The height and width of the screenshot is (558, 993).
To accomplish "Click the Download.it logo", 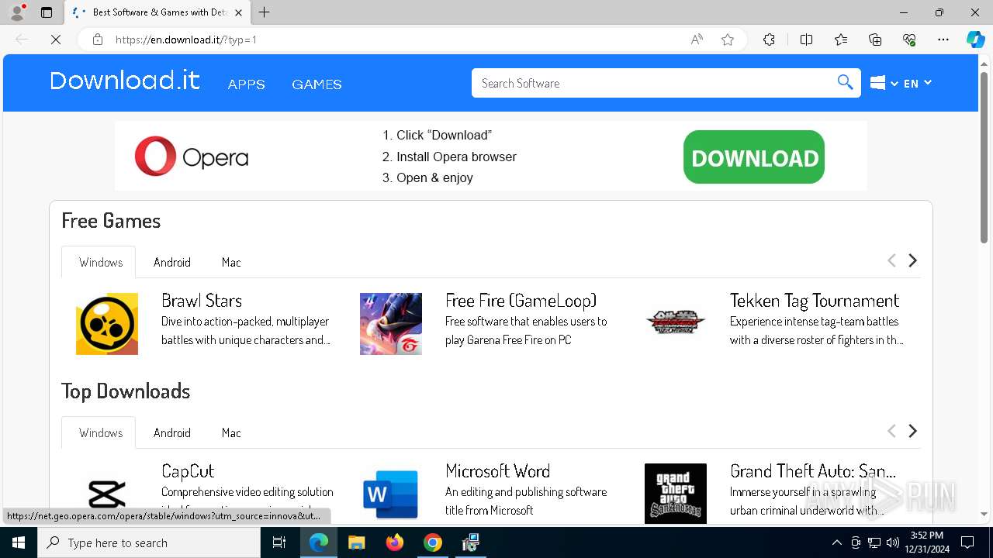I will click(125, 81).
